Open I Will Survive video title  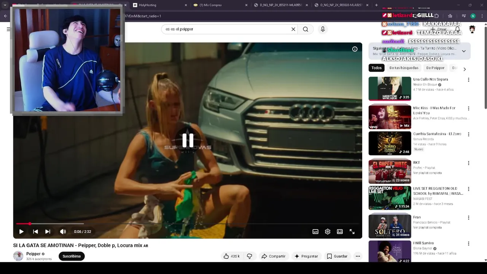pyautogui.click(x=423, y=243)
